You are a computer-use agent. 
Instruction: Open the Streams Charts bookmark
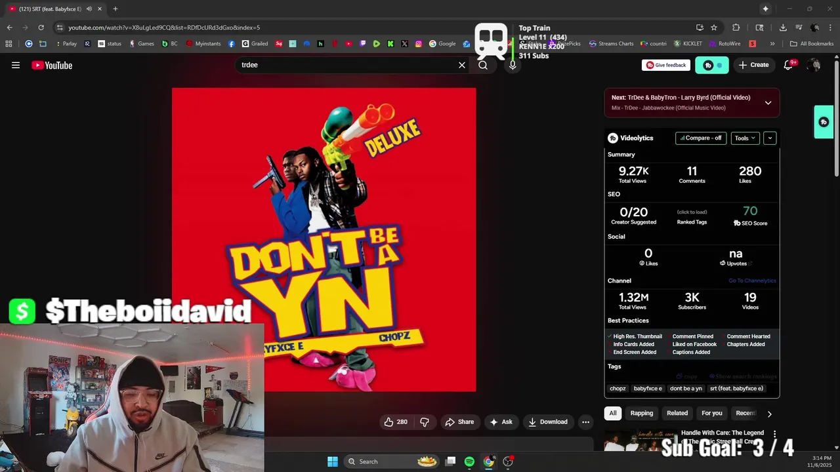[611, 44]
